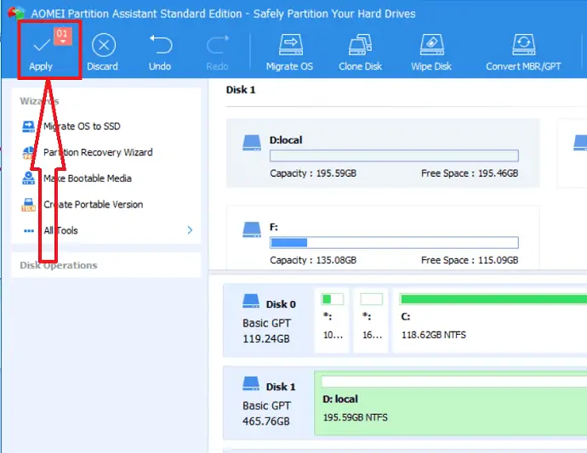Click F: partition usage bar

[394, 242]
